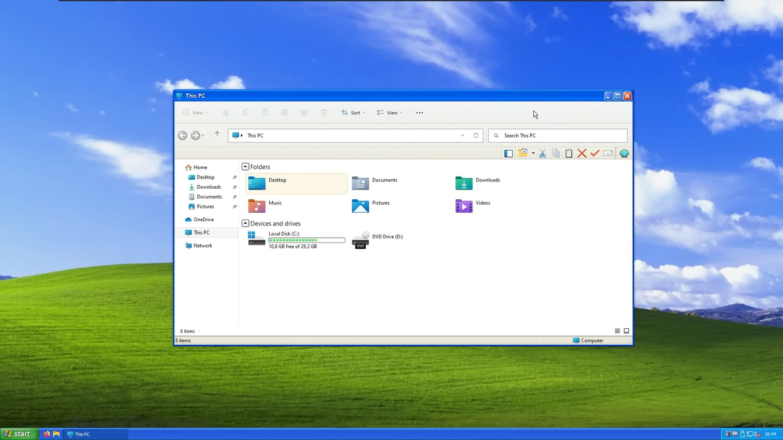Select Local Disk (C:) drive

(x=297, y=240)
